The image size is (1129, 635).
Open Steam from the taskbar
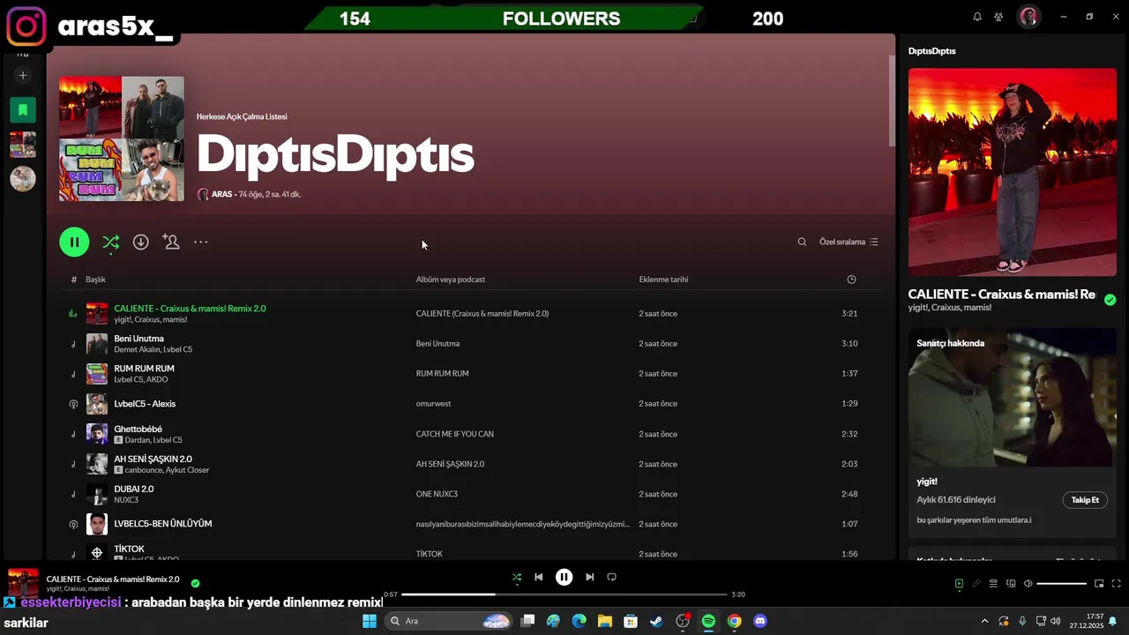(x=656, y=621)
